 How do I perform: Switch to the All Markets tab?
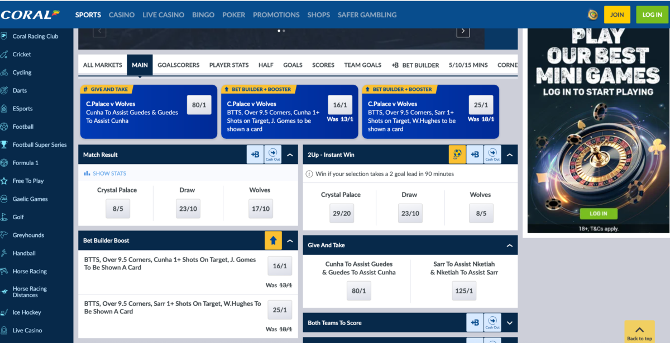(x=102, y=65)
